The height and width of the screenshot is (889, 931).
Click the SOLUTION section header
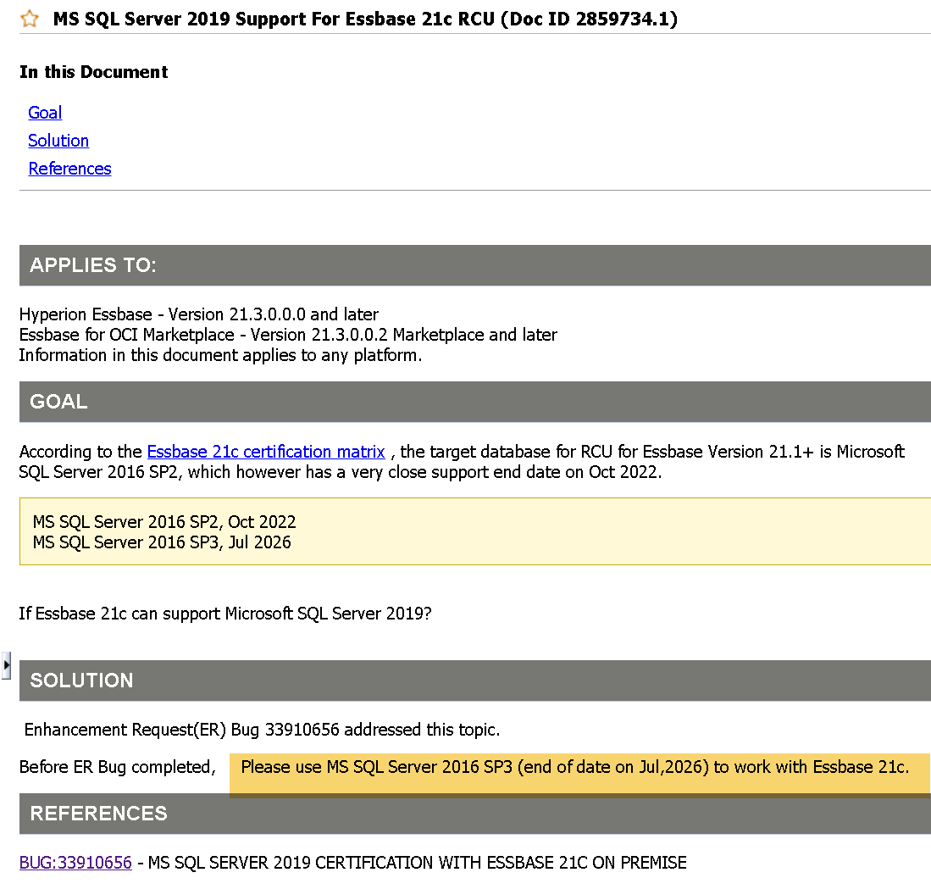tap(475, 681)
